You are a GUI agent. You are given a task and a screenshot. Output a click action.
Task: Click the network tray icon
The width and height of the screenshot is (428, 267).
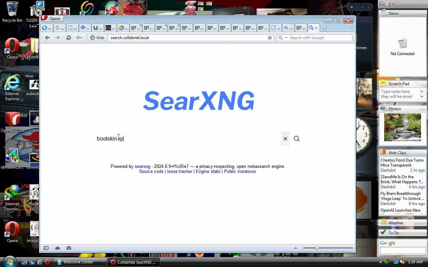(396, 262)
